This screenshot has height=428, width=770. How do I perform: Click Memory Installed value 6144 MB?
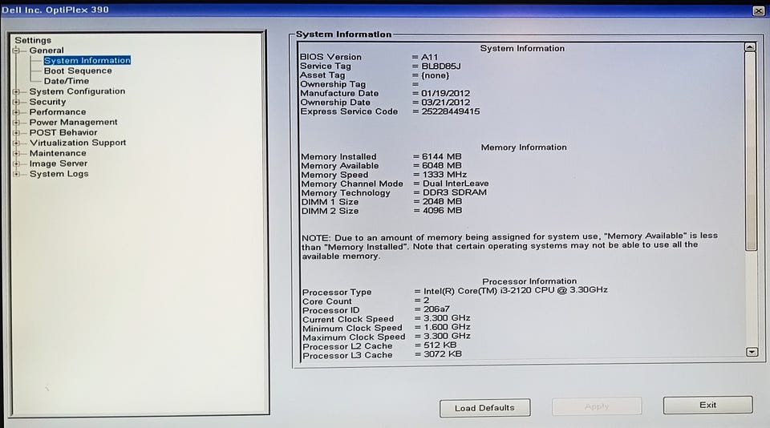441,156
